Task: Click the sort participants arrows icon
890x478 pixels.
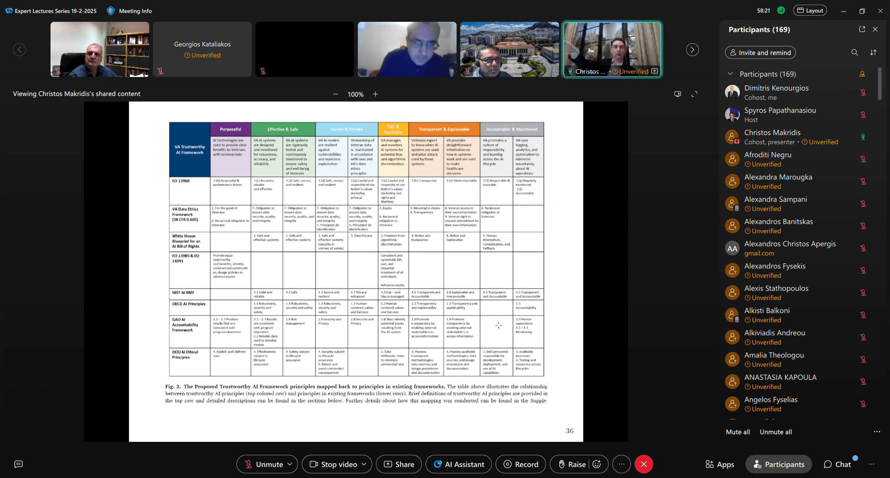Action: pyautogui.click(x=873, y=52)
